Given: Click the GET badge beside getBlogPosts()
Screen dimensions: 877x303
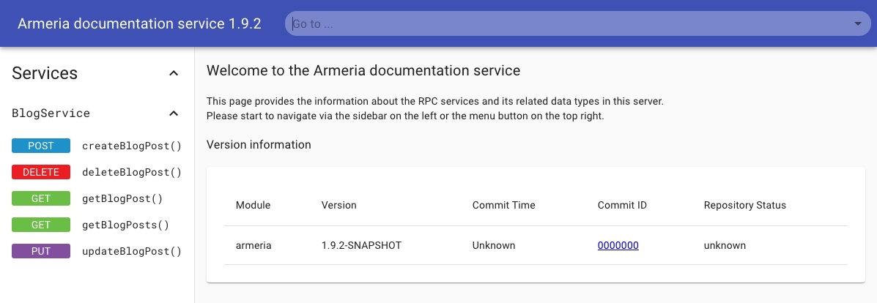Looking at the screenshot, I should (41, 225).
